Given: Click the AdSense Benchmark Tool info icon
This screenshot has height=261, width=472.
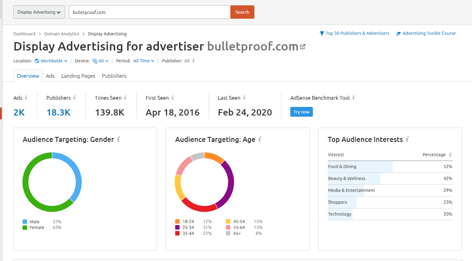Looking at the screenshot, I should click(x=354, y=97).
